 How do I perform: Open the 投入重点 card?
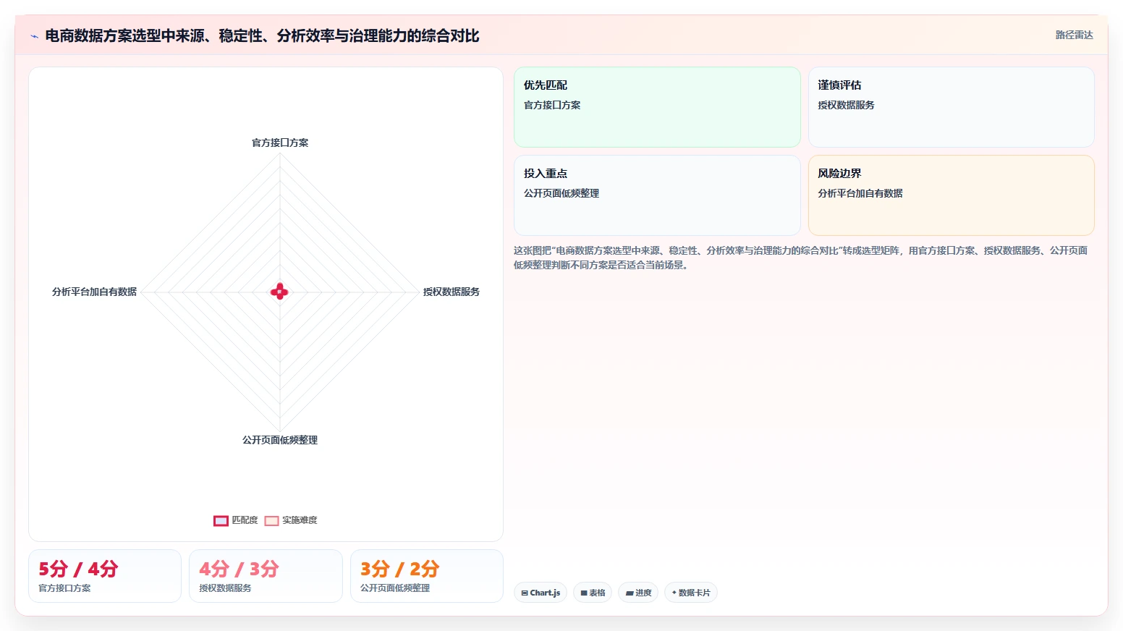(657, 195)
